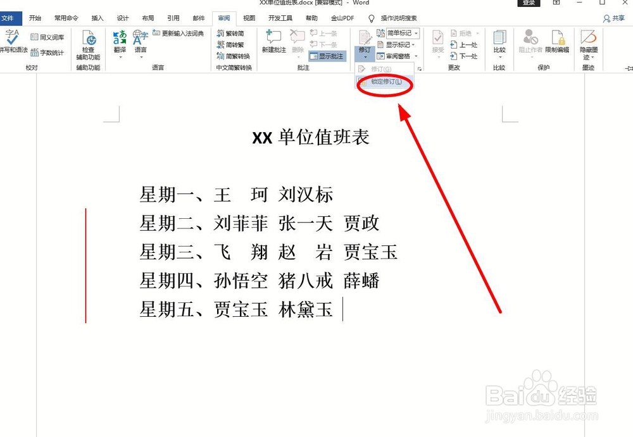This screenshot has height=437, width=633.
Task: Select the 审阅 review tab
Action: pos(224,18)
